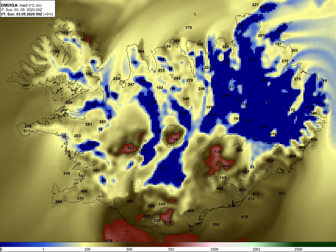Click the map value '557'
The width and height of the screenshot is (336, 252).
(x=147, y=216)
